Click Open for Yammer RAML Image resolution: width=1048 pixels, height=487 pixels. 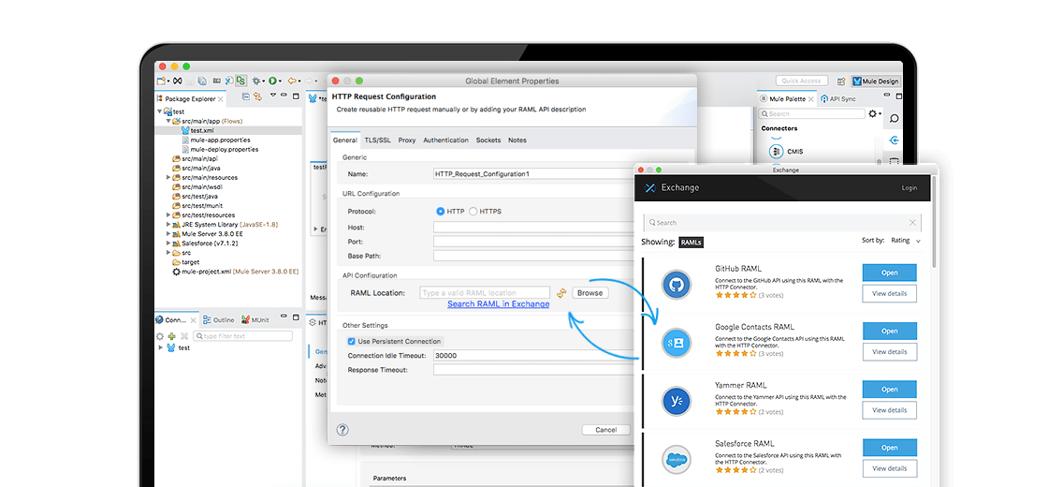click(890, 390)
